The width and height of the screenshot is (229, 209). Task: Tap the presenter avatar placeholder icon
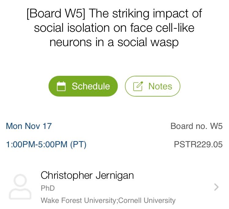[x=20, y=187]
